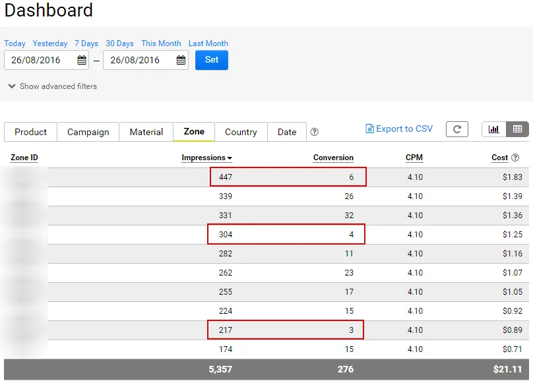Click conversion value 11
Image resolution: width=533 pixels, height=383 pixels.
349,254
